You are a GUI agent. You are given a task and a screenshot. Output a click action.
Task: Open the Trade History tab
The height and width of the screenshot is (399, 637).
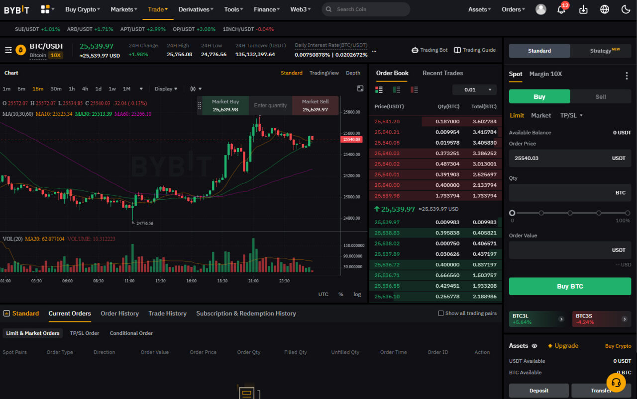coord(167,314)
